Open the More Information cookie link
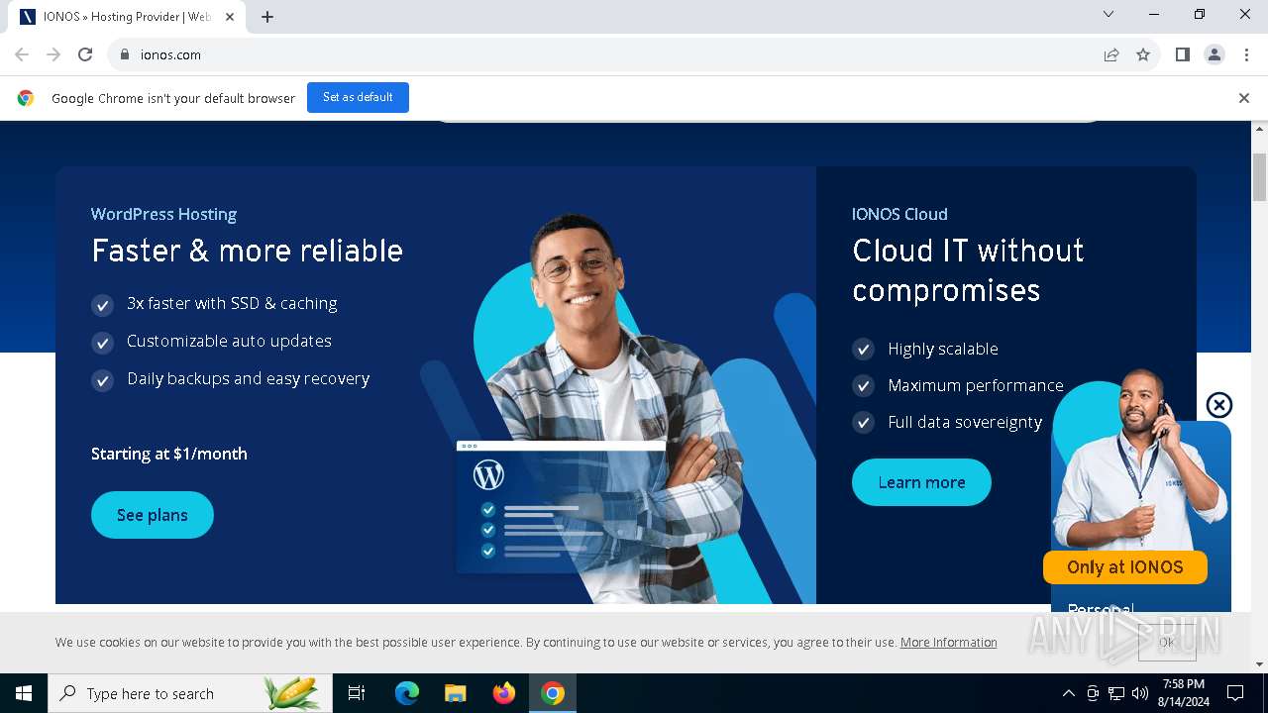 coord(949,643)
